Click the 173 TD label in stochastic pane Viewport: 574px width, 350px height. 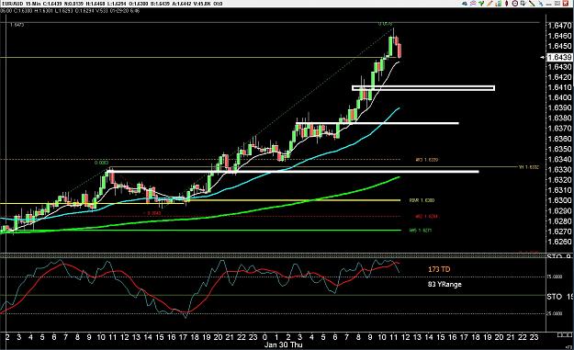(439, 269)
